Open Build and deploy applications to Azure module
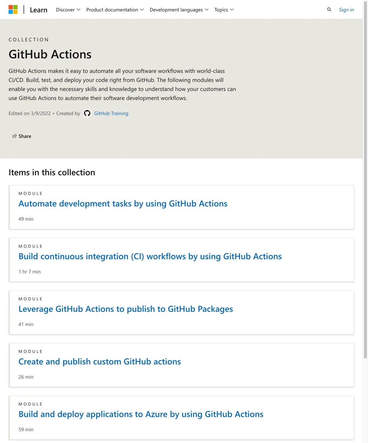Viewport: 368px width, 443px height. [x=141, y=414]
